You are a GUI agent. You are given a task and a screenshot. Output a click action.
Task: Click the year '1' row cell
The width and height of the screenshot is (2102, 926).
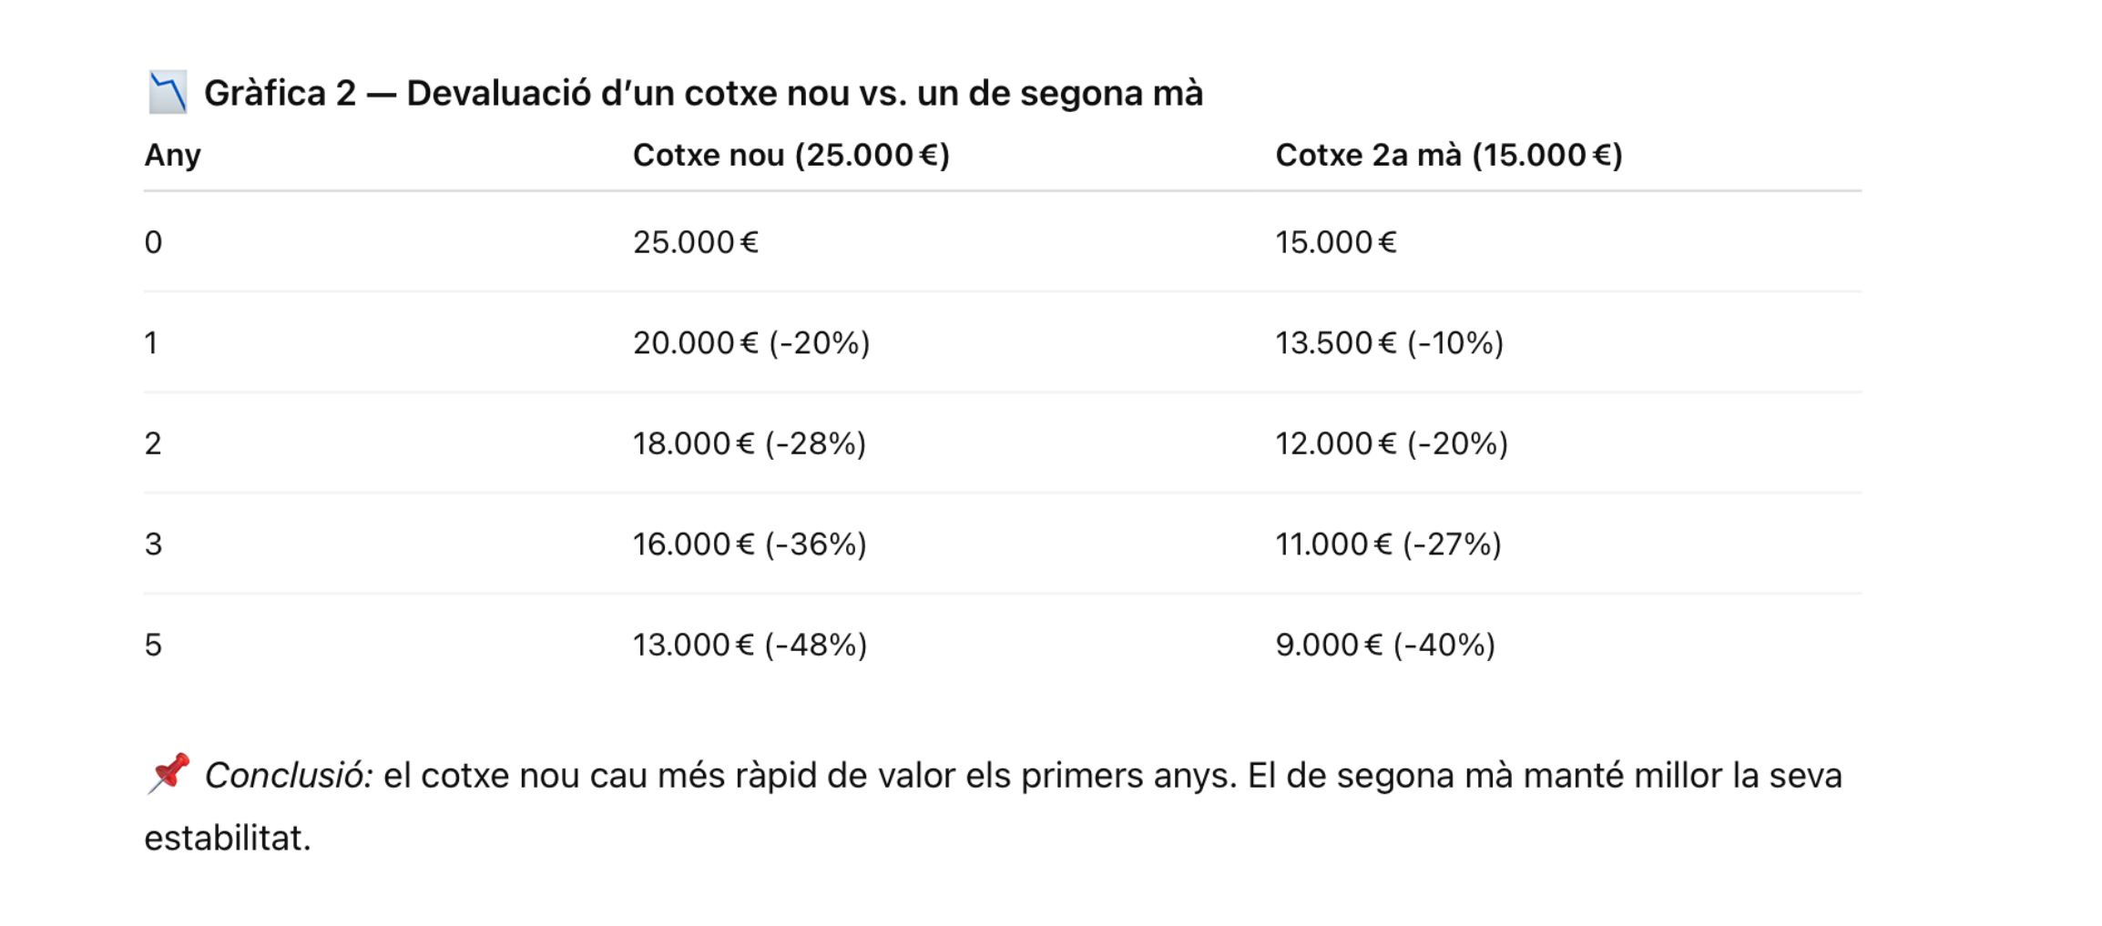(151, 343)
